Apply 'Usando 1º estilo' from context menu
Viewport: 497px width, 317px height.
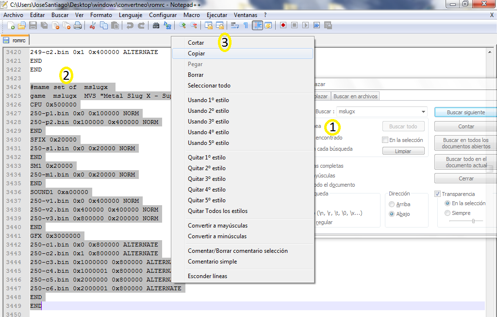click(x=243, y=100)
